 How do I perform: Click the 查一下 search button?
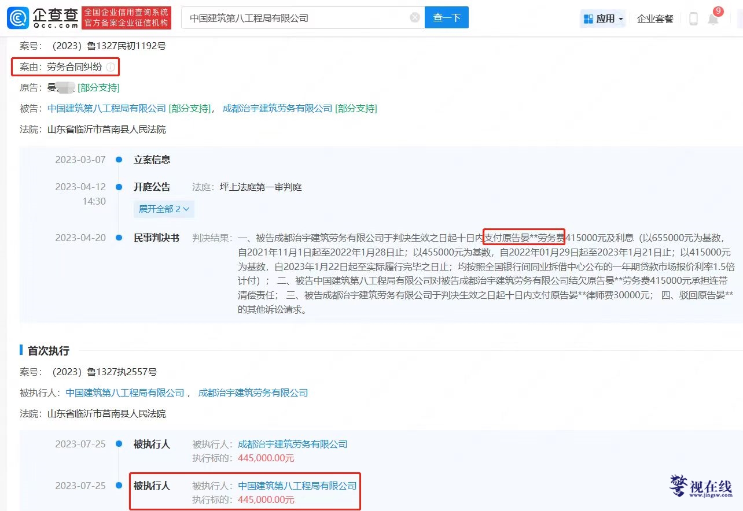pyautogui.click(x=447, y=18)
